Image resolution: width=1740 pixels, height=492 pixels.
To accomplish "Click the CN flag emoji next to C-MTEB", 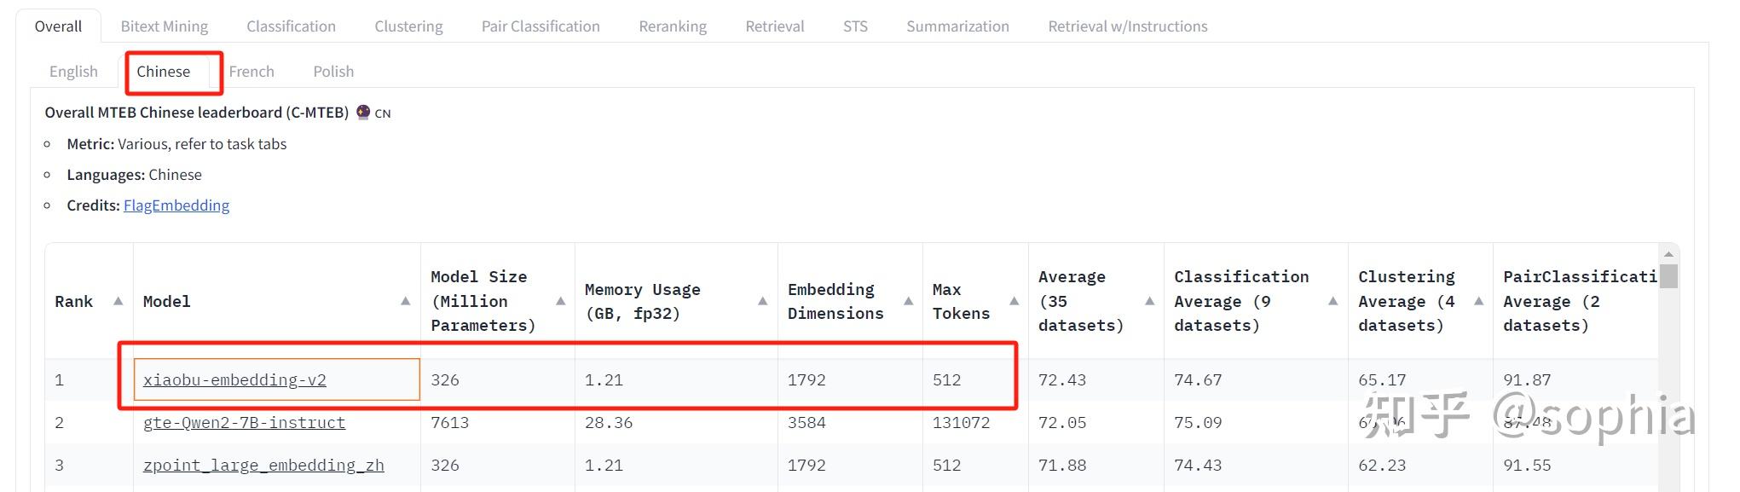I will click(365, 112).
